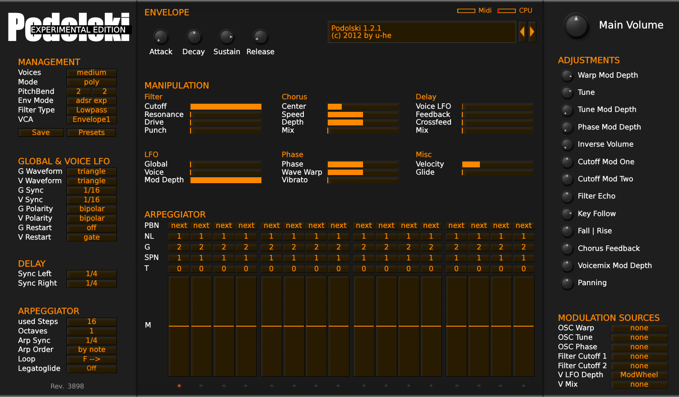Click the Key Follow knob
The width and height of the screenshot is (679, 397).
[567, 214]
